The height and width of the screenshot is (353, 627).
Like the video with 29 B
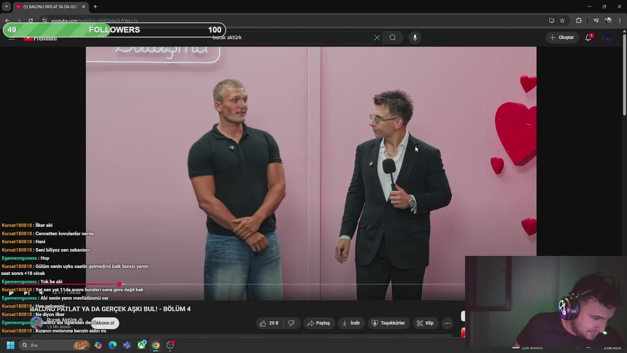(x=269, y=323)
